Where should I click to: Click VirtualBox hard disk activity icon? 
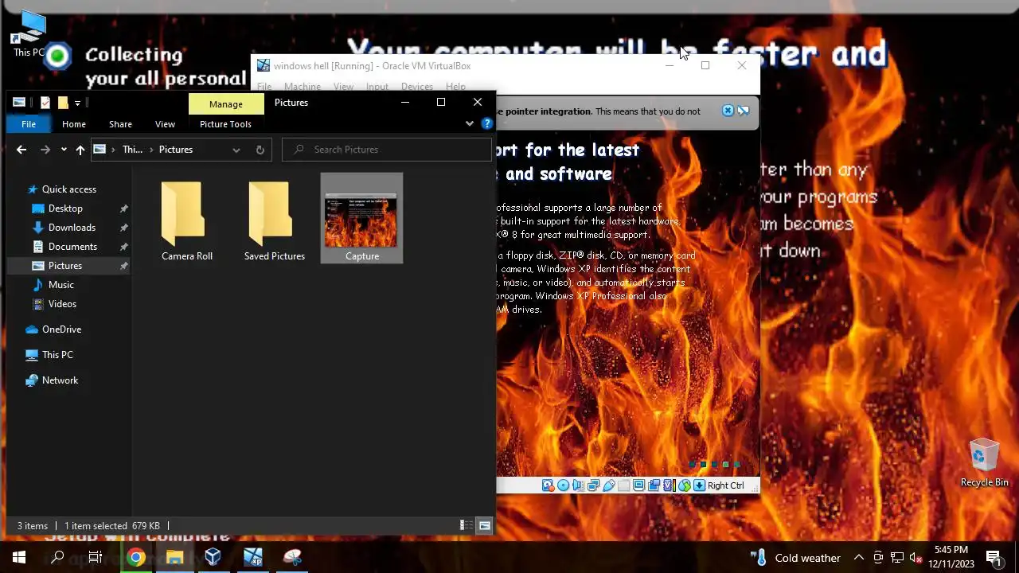point(548,485)
